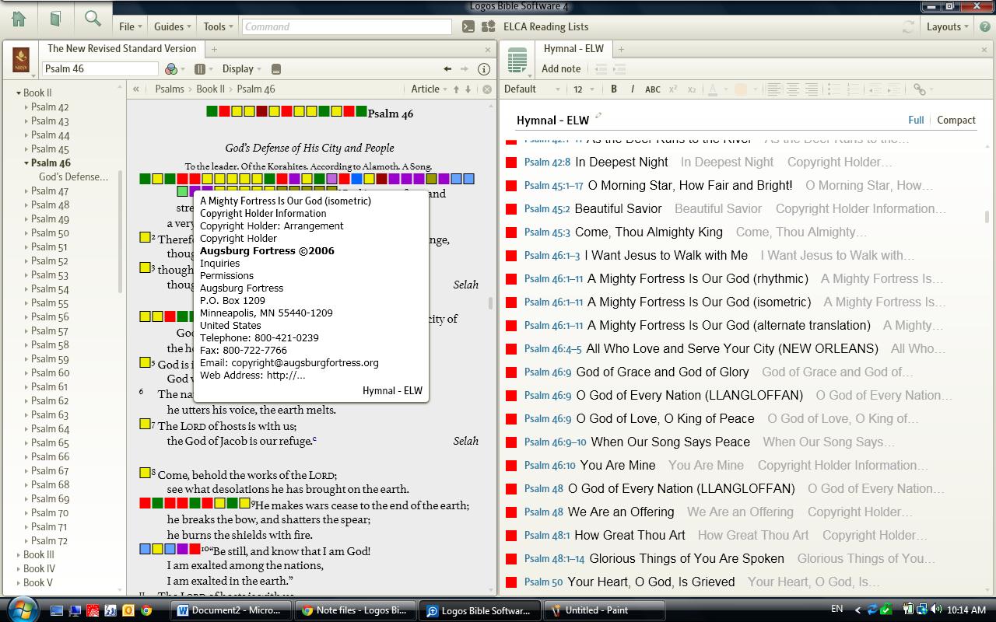This screenshot has width=996, height=622.
Task: Expand the Book III tree node
Action: (19, 555)
